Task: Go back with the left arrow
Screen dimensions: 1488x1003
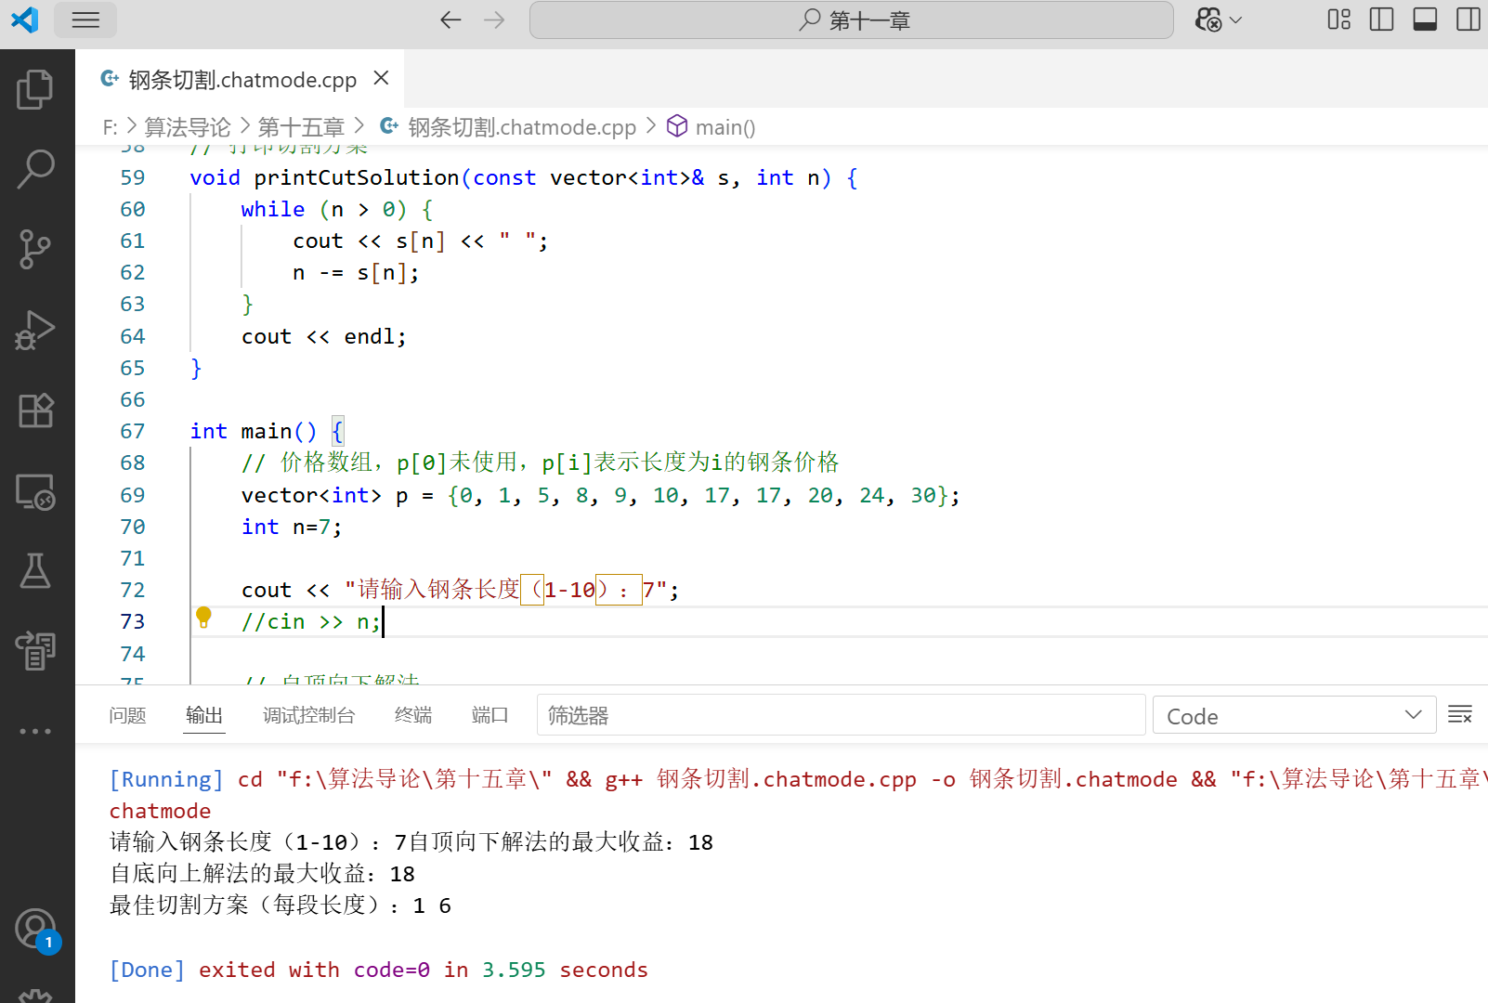Action: click(x=450, y=20)
